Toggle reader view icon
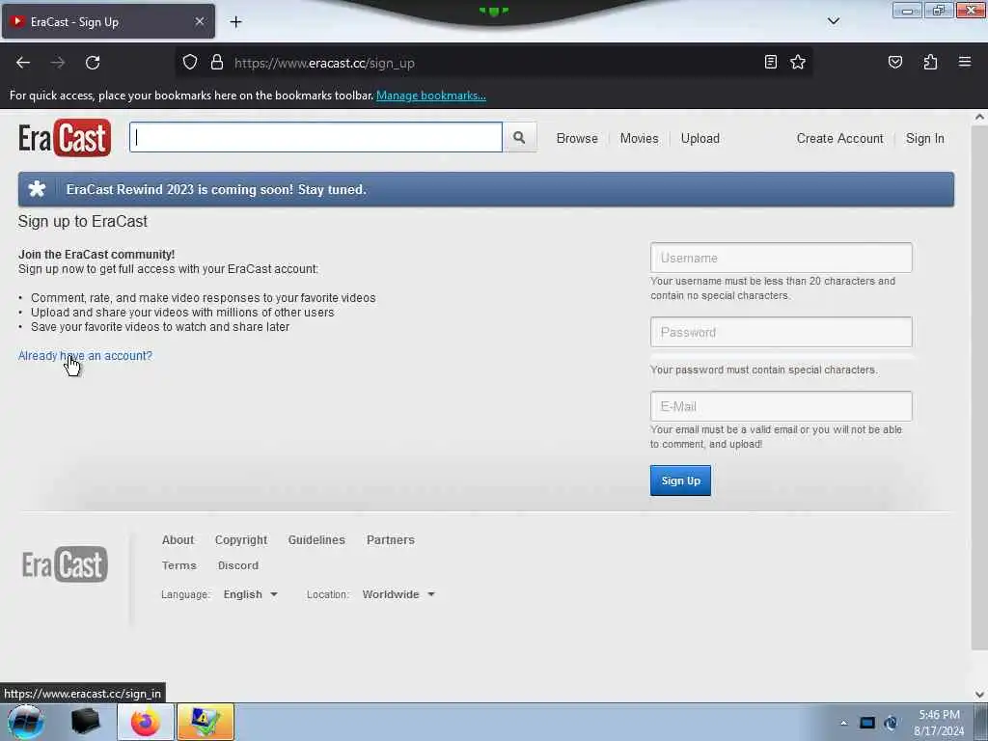Viewport: 988px width, 741px height. tap(770, 62)
